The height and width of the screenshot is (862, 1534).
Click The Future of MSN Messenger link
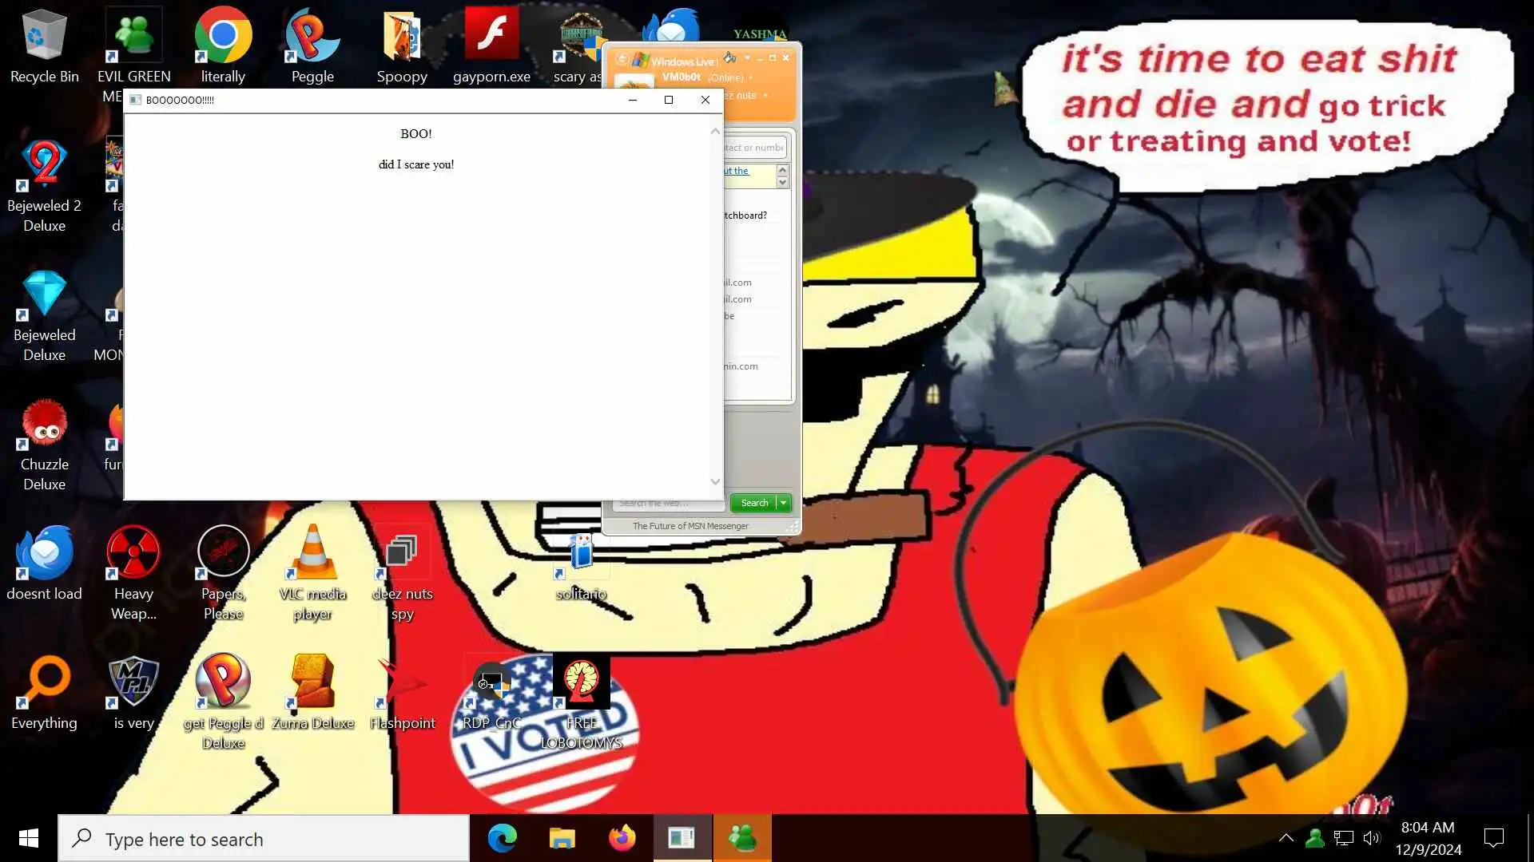point(690,526)
